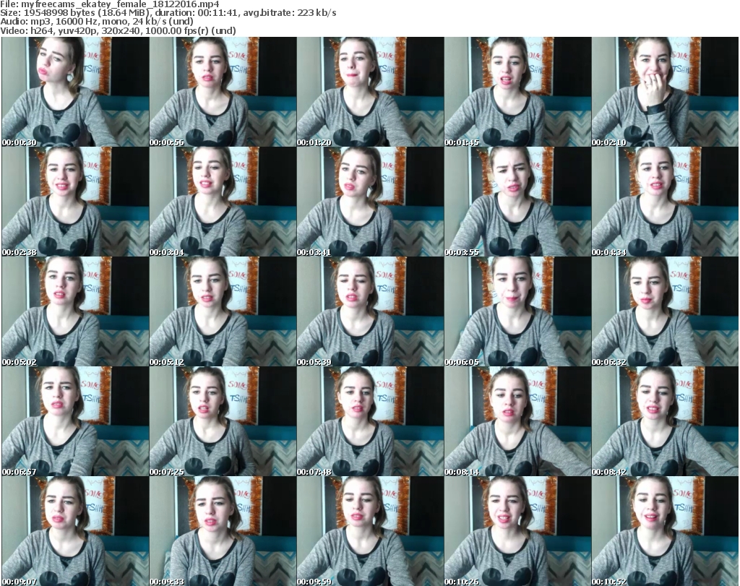740x586 pixels.
Task: Open the frame stamped 00:04:34
Action: [x=664, y=202]
